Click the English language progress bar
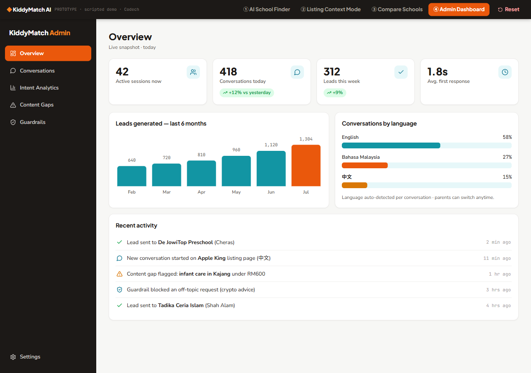 (426, 145)
